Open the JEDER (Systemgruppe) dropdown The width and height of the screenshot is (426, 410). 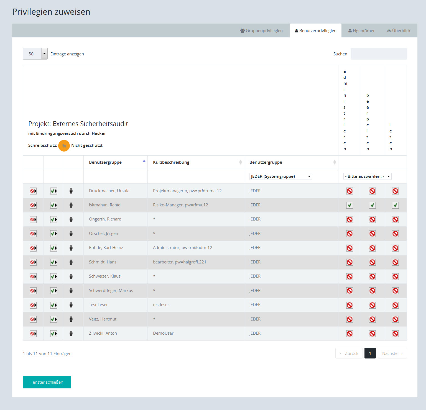click(x=280, y=176)
